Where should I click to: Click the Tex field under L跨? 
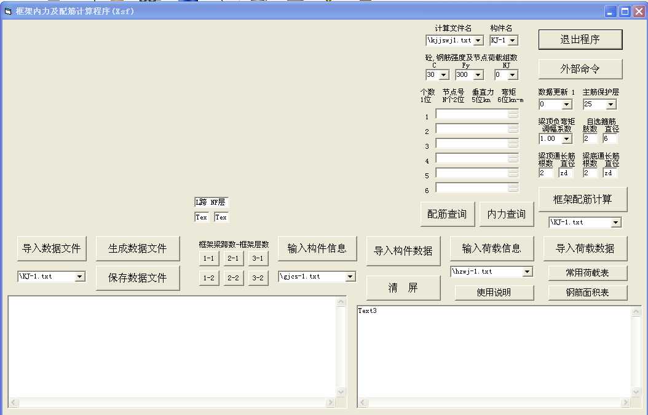click(201, 217)
